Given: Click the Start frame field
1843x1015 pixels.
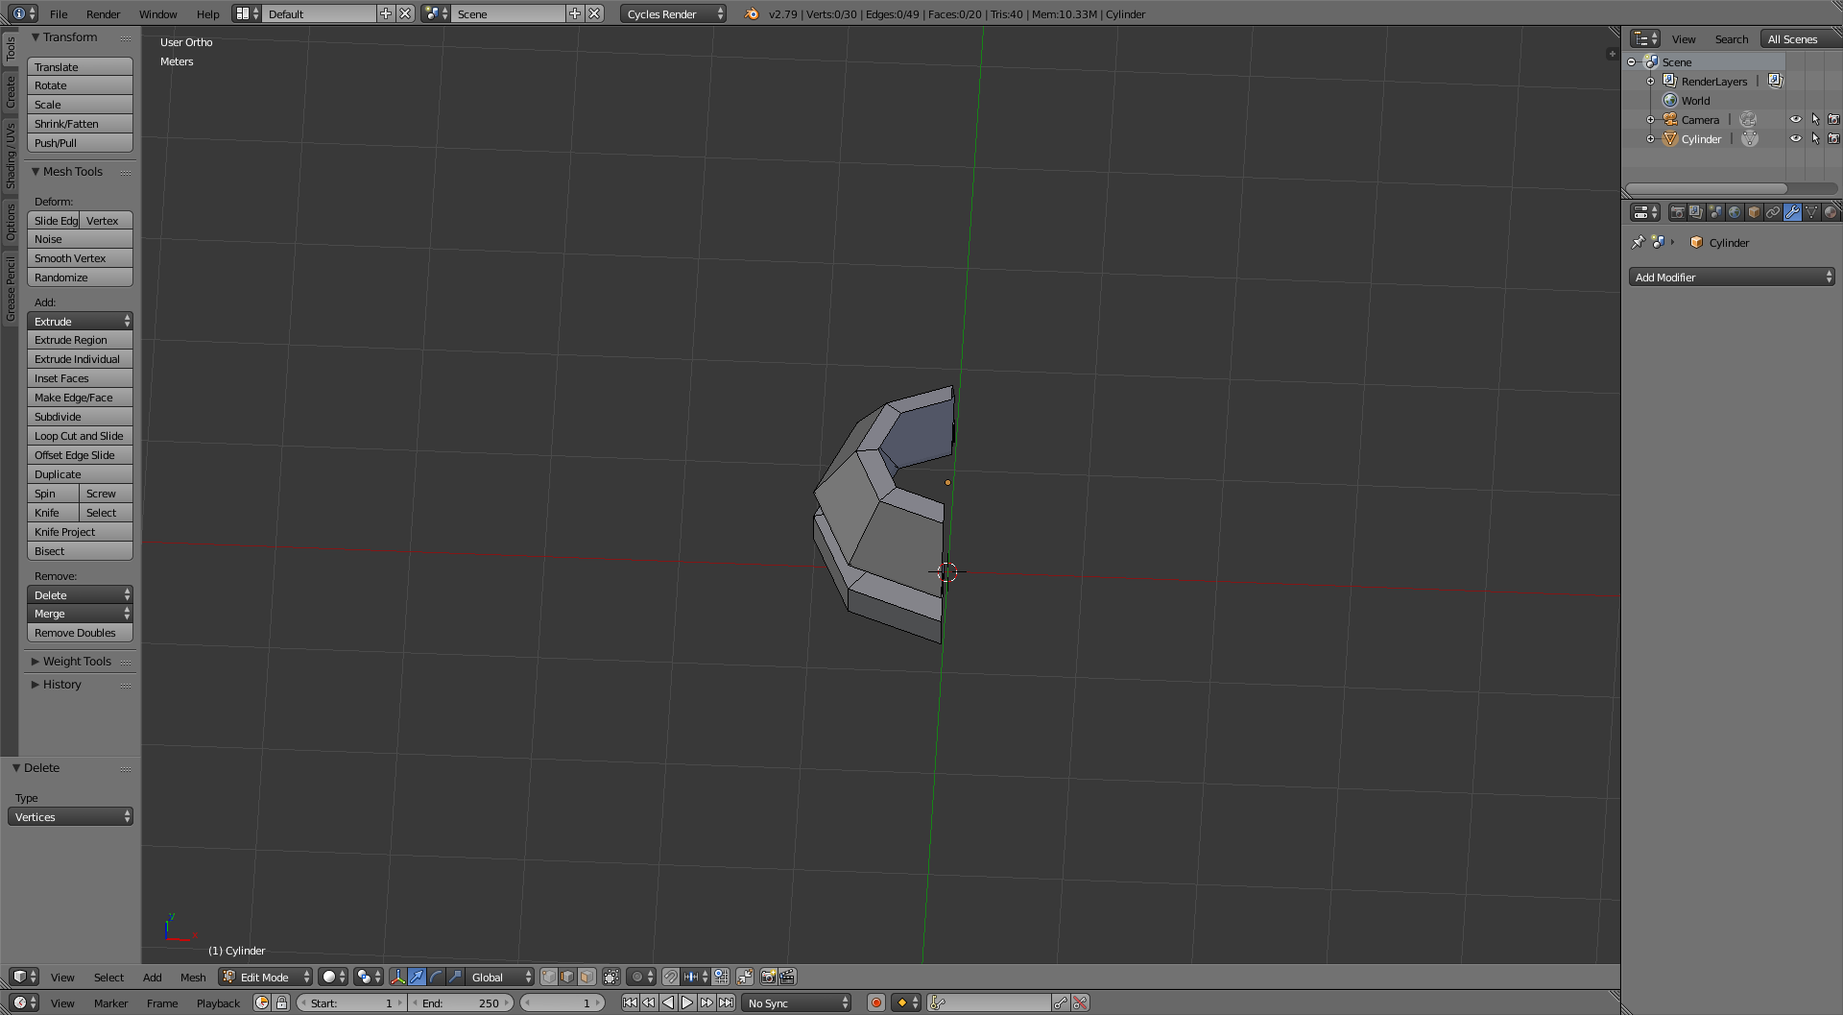Looking at the screenshot, I should point(351,1003).
